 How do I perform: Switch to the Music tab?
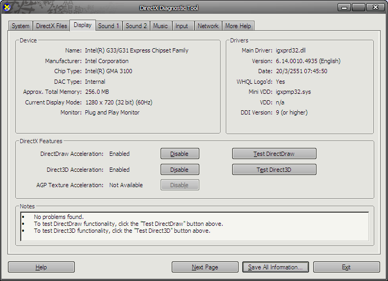coord(161,26)
